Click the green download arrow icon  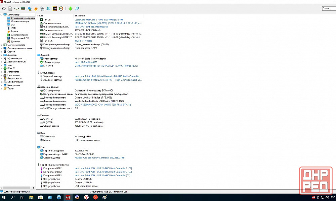click(70, 8)
